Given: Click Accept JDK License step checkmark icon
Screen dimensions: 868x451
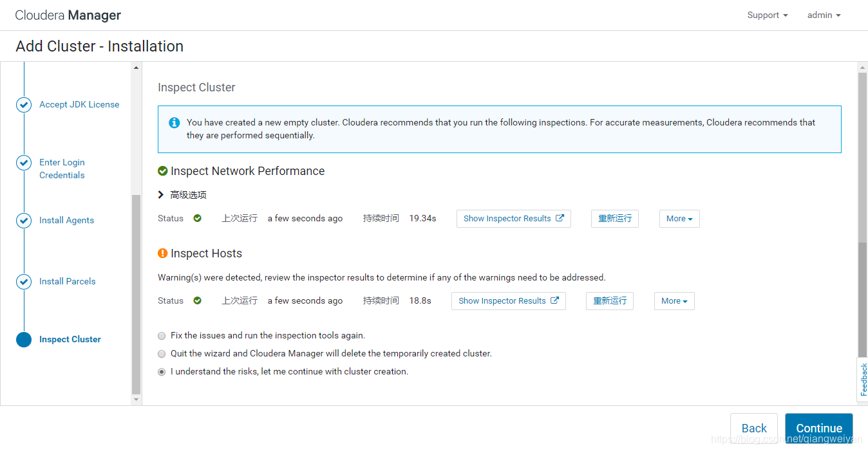Looking at the screenshot, I should (24, 105).
